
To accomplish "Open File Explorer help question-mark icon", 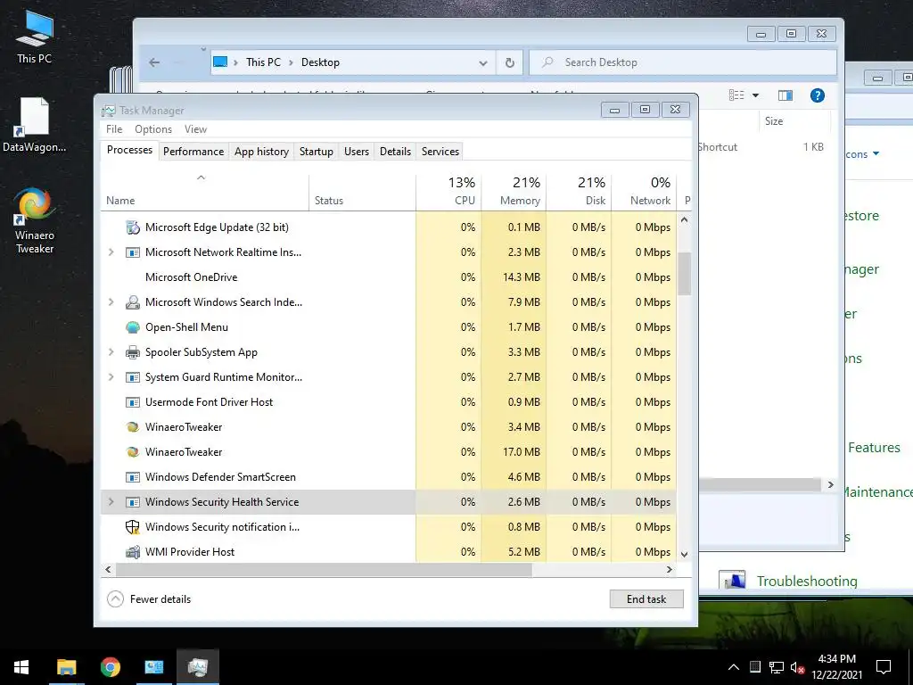I will click(817, 95).
